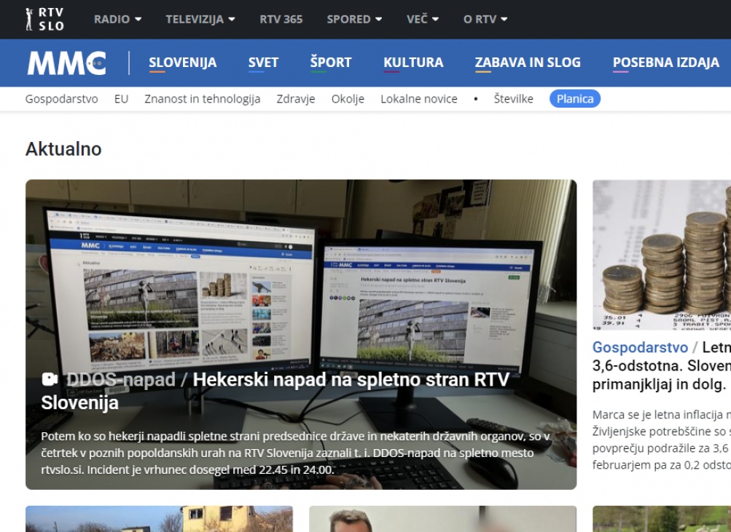Open the POSEBNA IZDAJA section
The width and height of the screenshot is (731, 532).
point(666,63)
